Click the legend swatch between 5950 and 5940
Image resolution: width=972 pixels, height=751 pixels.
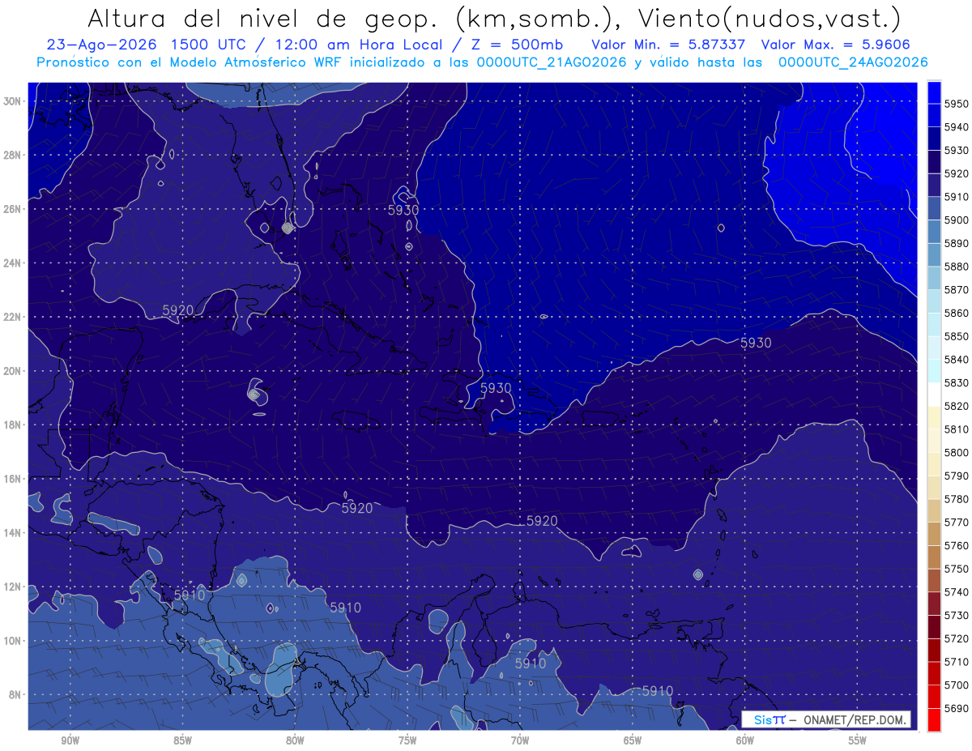[934, 116]
